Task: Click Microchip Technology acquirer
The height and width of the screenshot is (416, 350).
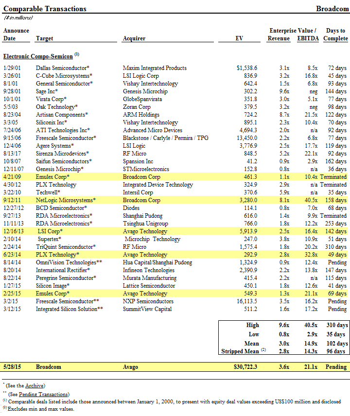Action: [x=153, y=239]
